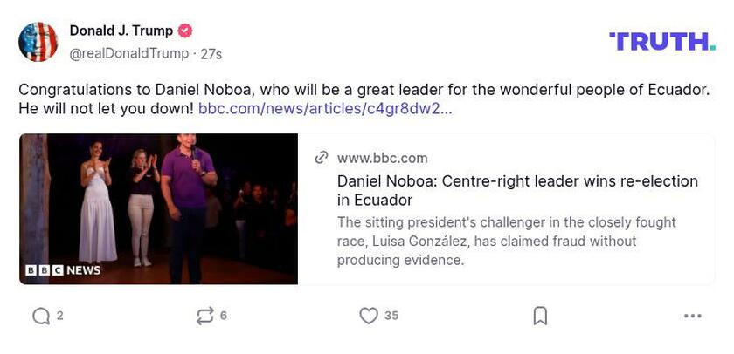Bookmark this post

point(540,316)
